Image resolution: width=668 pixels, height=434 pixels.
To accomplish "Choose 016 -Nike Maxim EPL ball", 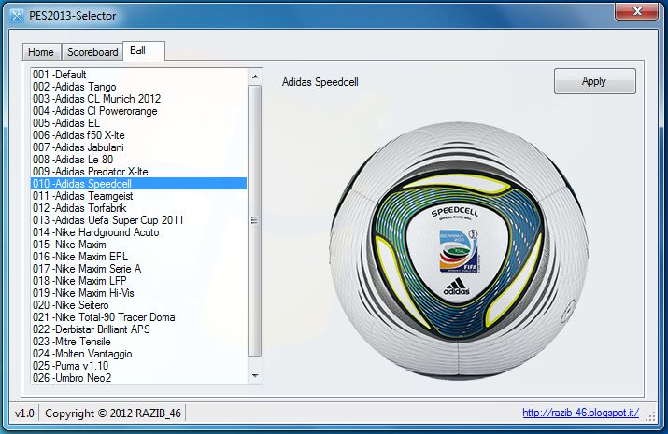I will (82, 257).
